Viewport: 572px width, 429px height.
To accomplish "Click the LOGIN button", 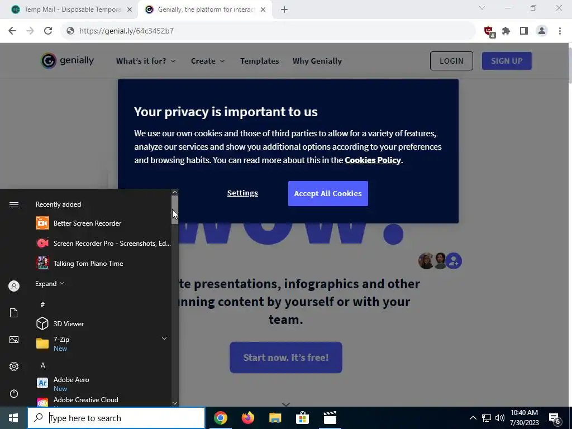I will 451,61.
